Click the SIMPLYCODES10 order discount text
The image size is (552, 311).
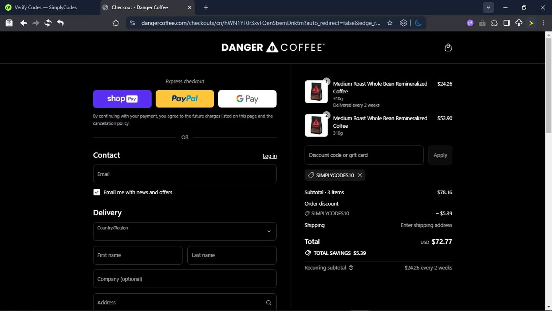(330, 213)
